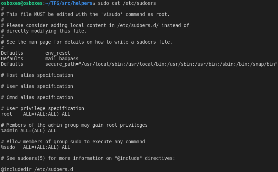Click the '%admin ALL=(ALL) ALL' line
The image size is (278, 172).
(x=29, y=130)
